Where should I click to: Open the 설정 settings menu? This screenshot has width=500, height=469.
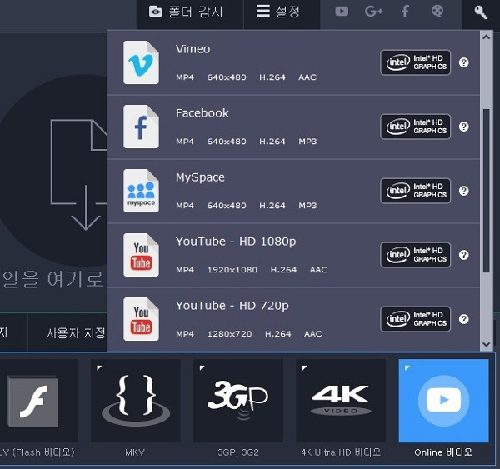point(282,12)
